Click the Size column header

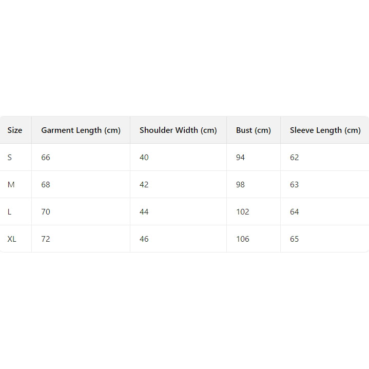point(15,130)
